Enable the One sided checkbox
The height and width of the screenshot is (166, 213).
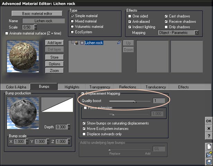click(x=130, y=16)
